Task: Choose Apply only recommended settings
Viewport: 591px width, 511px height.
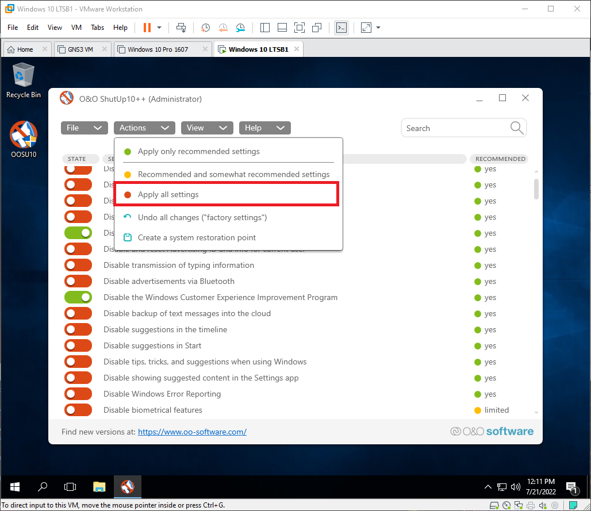Action: [x=228, y=152]
